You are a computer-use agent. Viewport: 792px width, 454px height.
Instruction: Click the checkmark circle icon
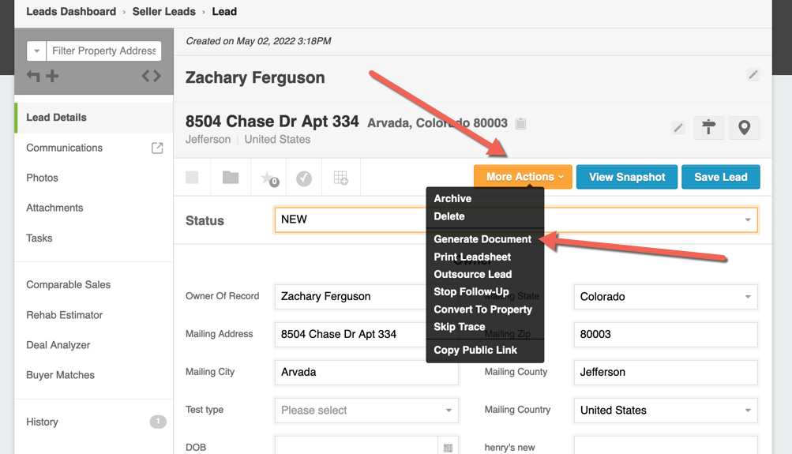coord(303,178)
